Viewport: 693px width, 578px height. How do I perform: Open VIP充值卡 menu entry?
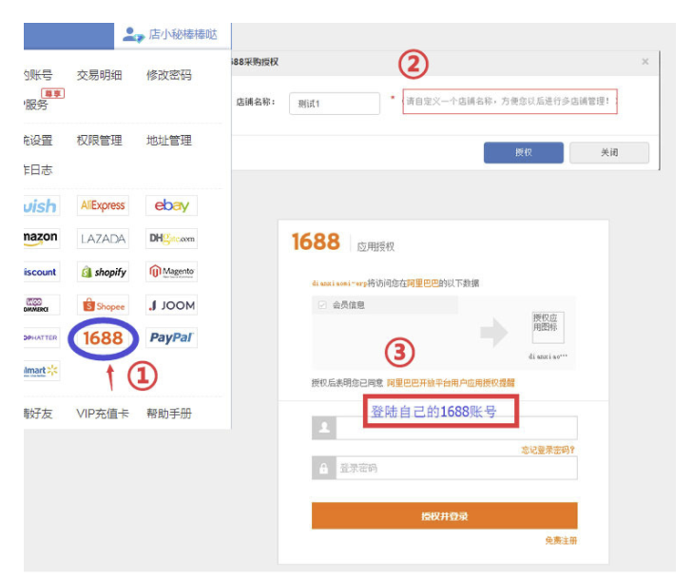[x=103, y=414]
